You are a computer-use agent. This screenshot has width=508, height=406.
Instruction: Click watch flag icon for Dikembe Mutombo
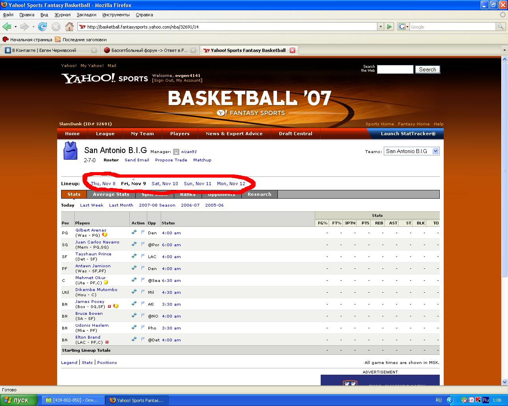tap(143, 292)
